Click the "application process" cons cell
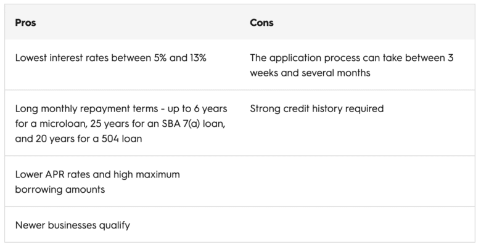Screen dimensions: 481x247 pos(351,65)
